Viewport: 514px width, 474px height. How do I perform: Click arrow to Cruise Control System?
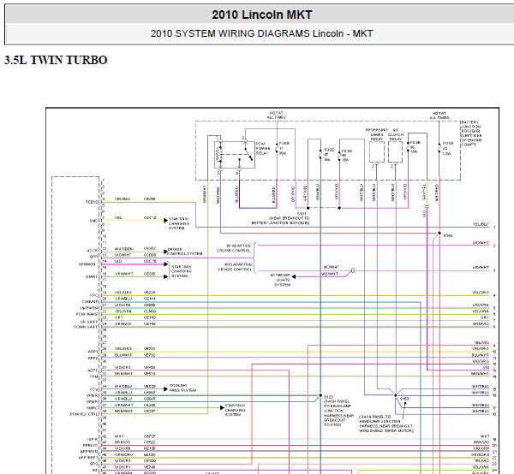(165, 252)
